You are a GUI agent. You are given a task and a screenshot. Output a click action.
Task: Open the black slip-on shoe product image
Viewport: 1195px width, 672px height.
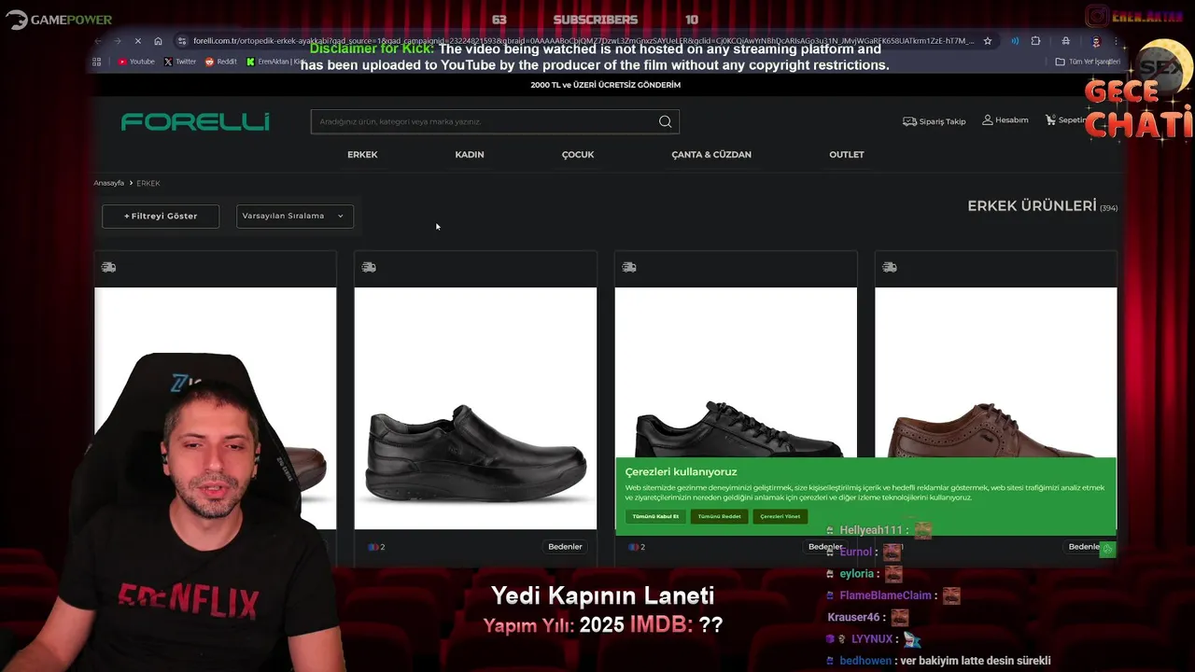click(x=475, y=408)
